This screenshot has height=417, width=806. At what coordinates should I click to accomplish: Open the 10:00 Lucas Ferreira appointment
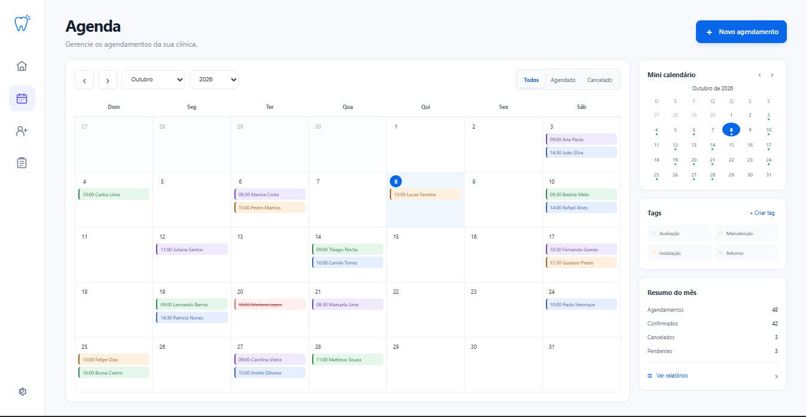click(x=425, y=194)
